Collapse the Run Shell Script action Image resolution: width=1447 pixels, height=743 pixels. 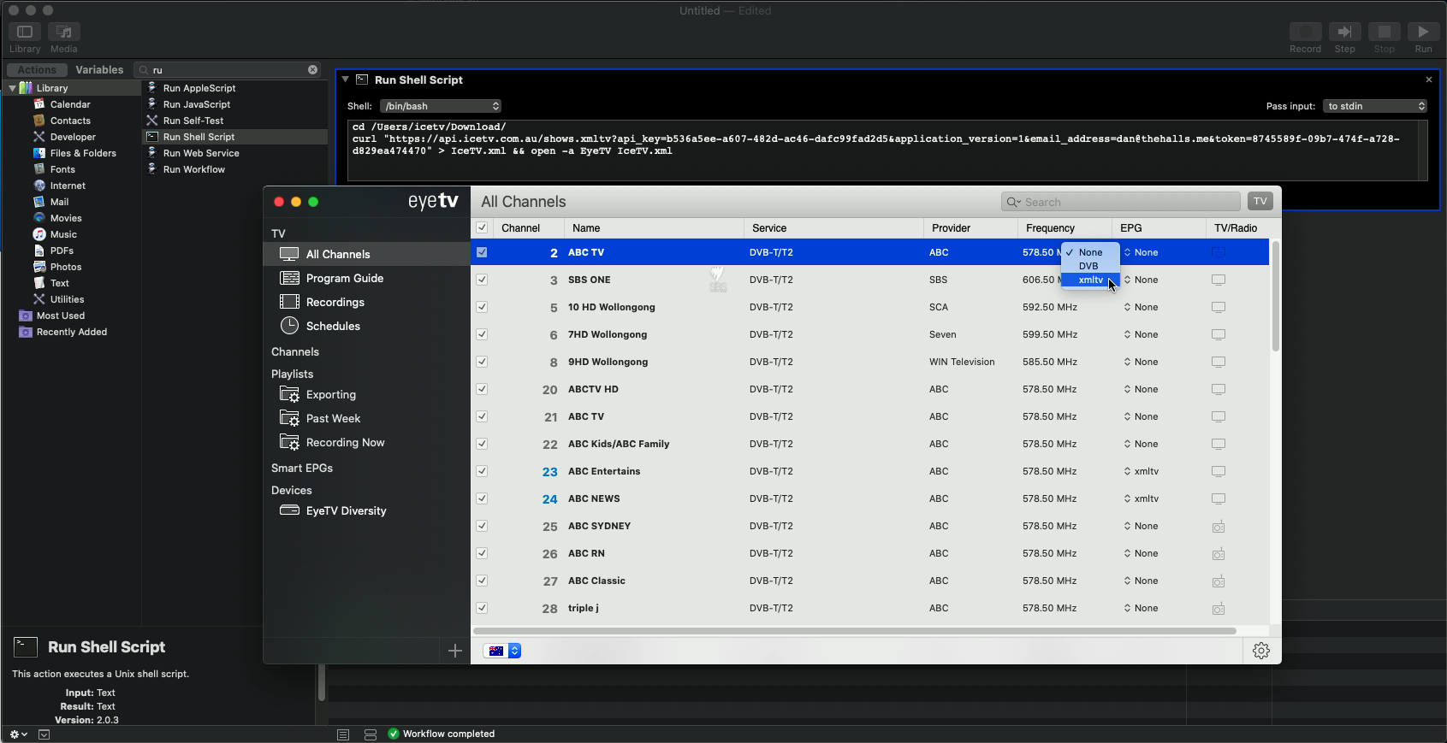pos(345,80)
